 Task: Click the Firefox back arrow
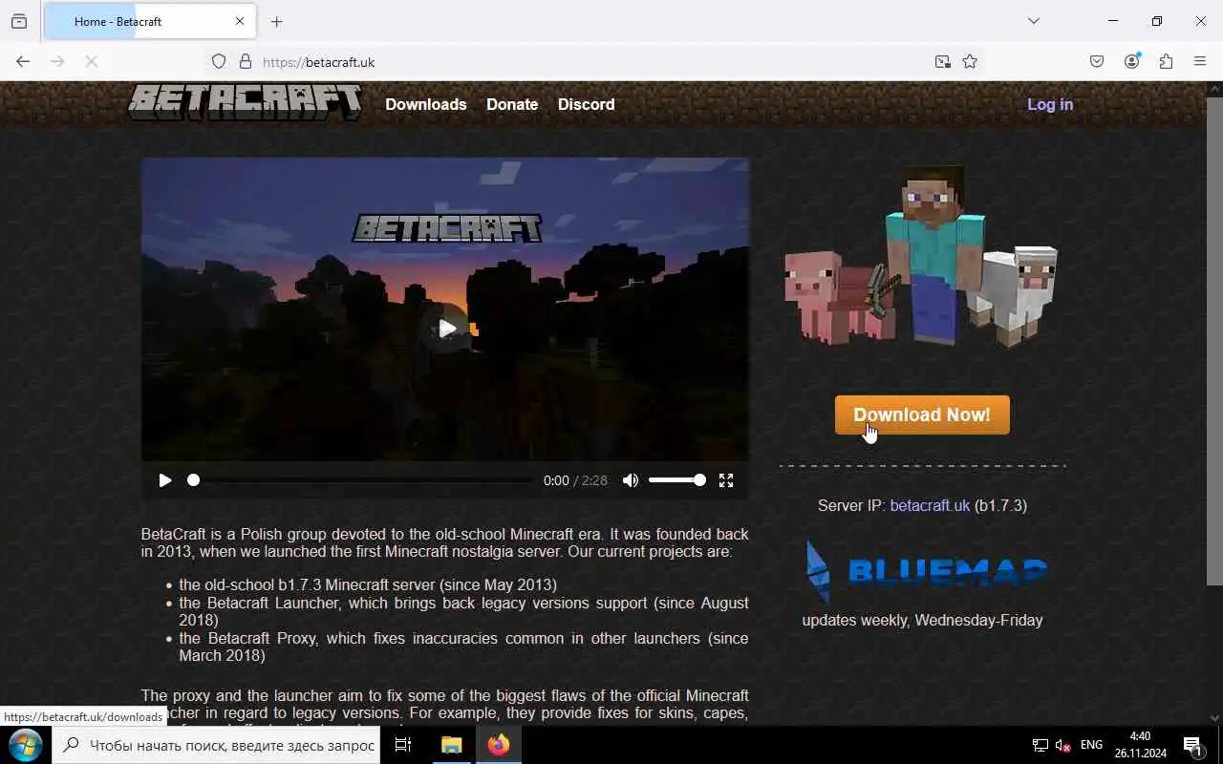click(x=23, y=61)
